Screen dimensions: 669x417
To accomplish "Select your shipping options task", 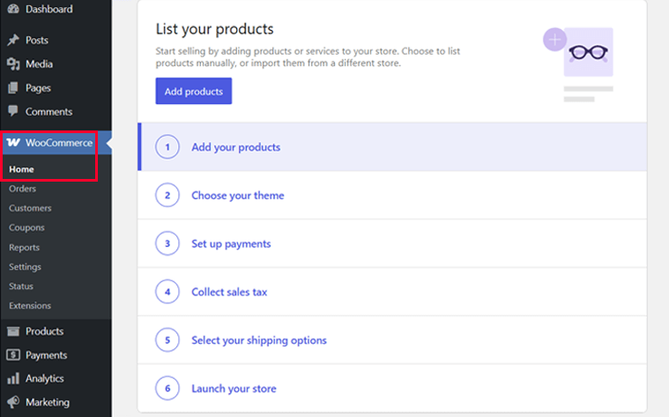I will pyautogui.click(x=392, y=339).
